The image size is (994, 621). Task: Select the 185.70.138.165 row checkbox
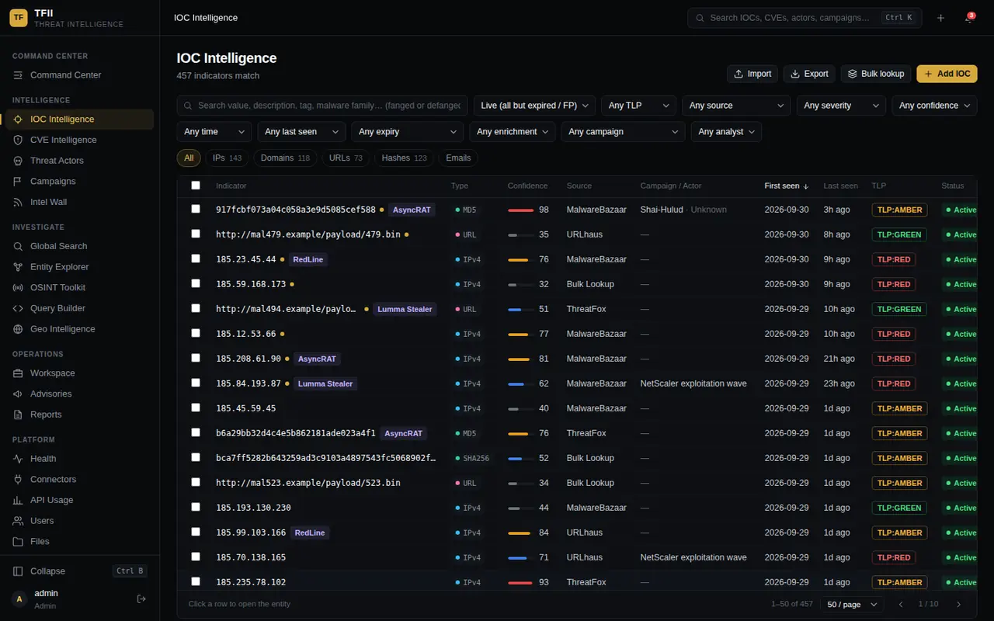pos(196,557)
